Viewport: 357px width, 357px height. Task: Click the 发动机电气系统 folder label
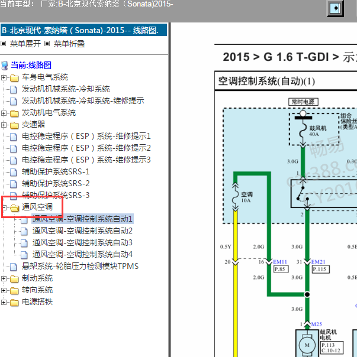(49, 113)
